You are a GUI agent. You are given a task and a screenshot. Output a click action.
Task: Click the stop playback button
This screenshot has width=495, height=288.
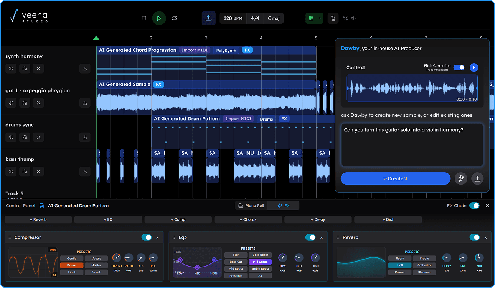pyautogui.click(x=144, y=18)
